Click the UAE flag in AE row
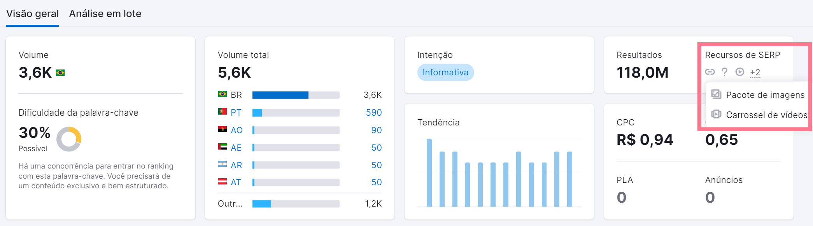813x226 pixels. [223, 146]
